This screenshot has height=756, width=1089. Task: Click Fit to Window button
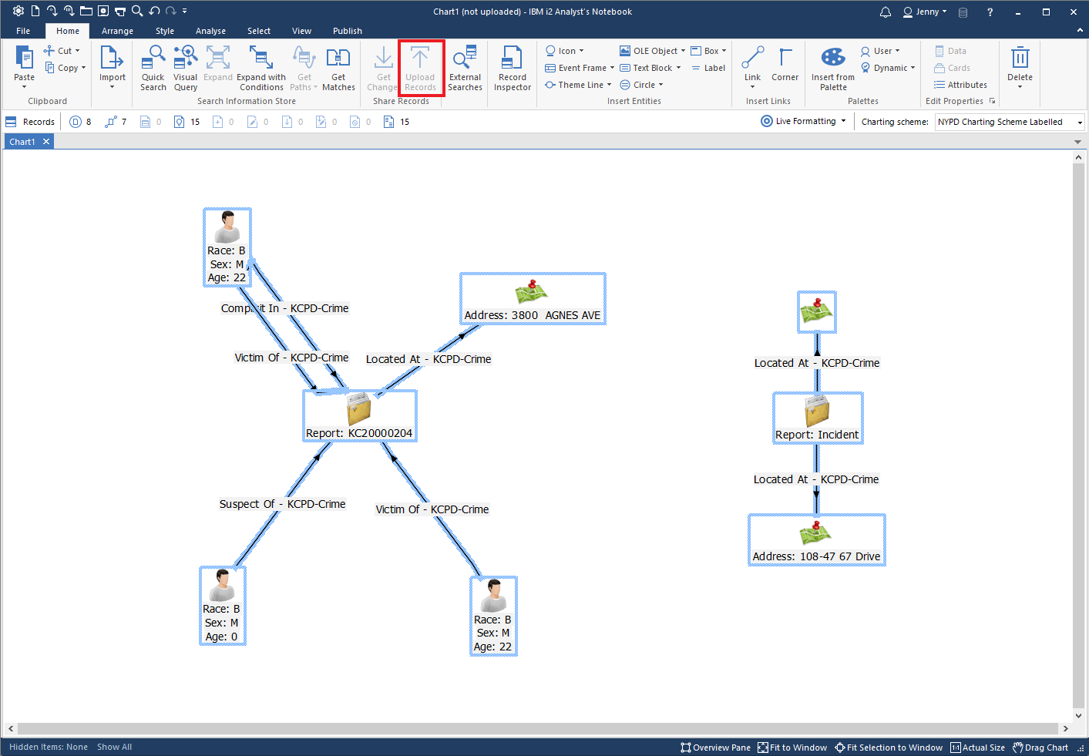[x=792, y=748]
